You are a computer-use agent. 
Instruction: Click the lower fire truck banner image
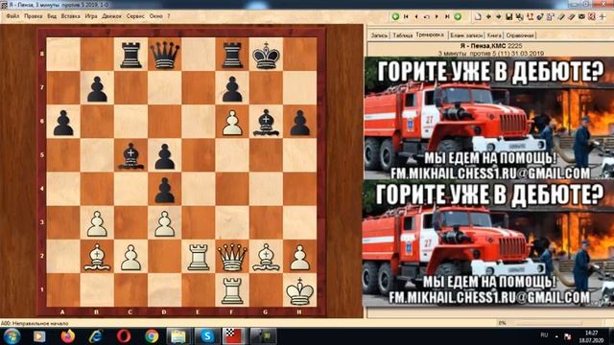[x=489, y=242]
